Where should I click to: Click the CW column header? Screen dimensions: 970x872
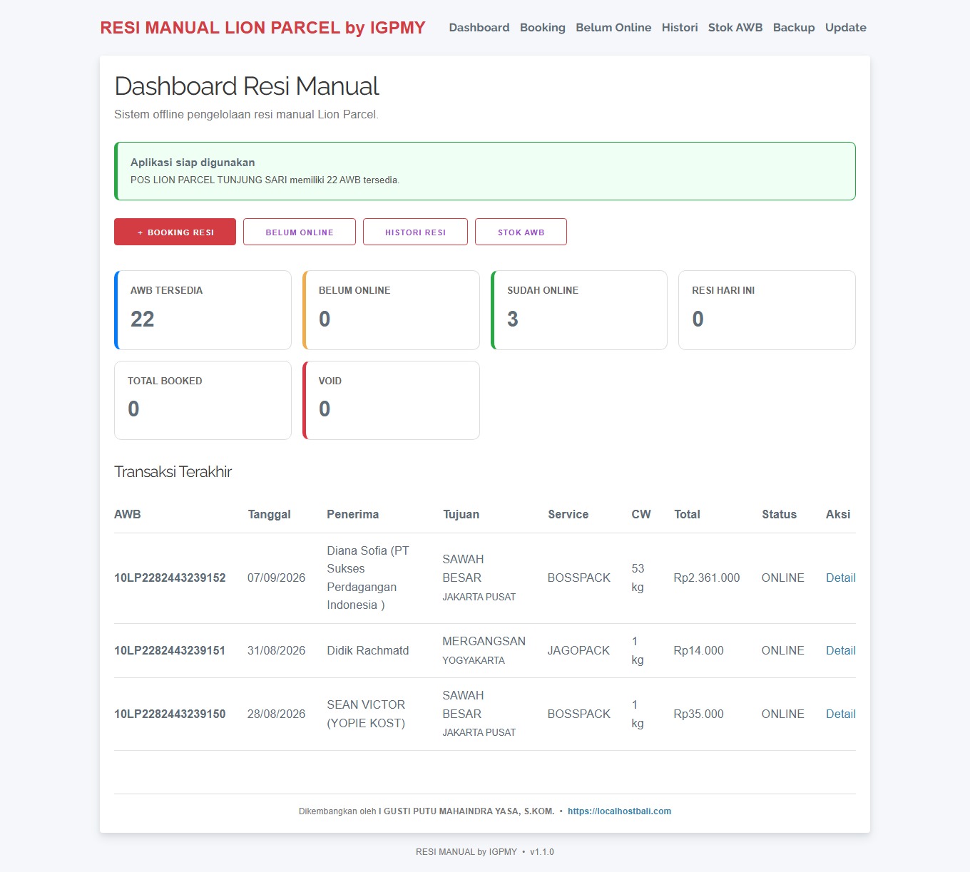point(641,514)
